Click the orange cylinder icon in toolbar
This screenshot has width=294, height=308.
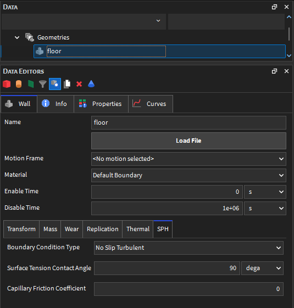[19, 84]
